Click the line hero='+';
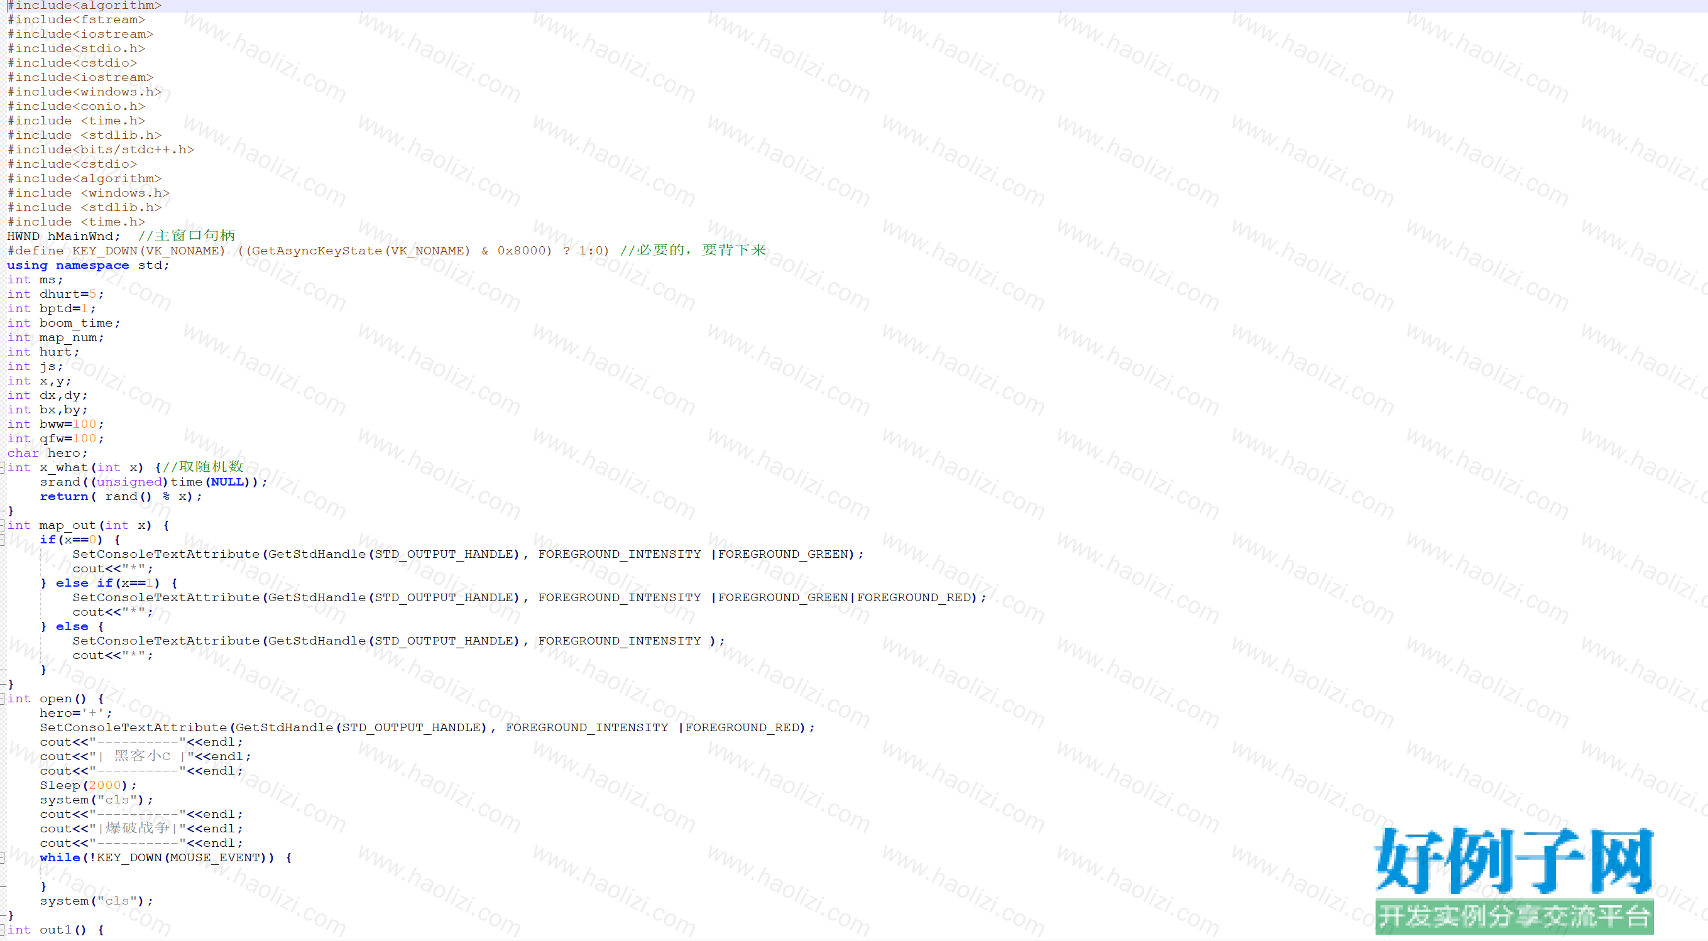The height and width of the screenshot is (941, 1708). pyautogui.click(x=75, y=714)
